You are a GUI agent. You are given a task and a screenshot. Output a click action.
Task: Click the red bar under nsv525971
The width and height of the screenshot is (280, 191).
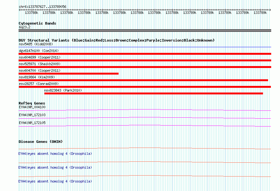145,67
